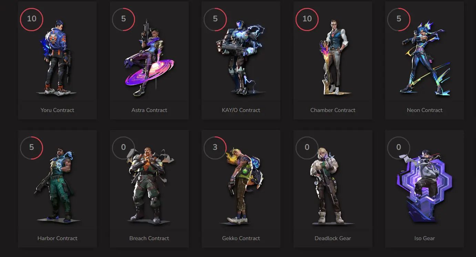The width and height of the screenshot is (476, 257).
Task: Click the KAY/O robot agent image
Action: pyautogui.click(x=240, y=57)
